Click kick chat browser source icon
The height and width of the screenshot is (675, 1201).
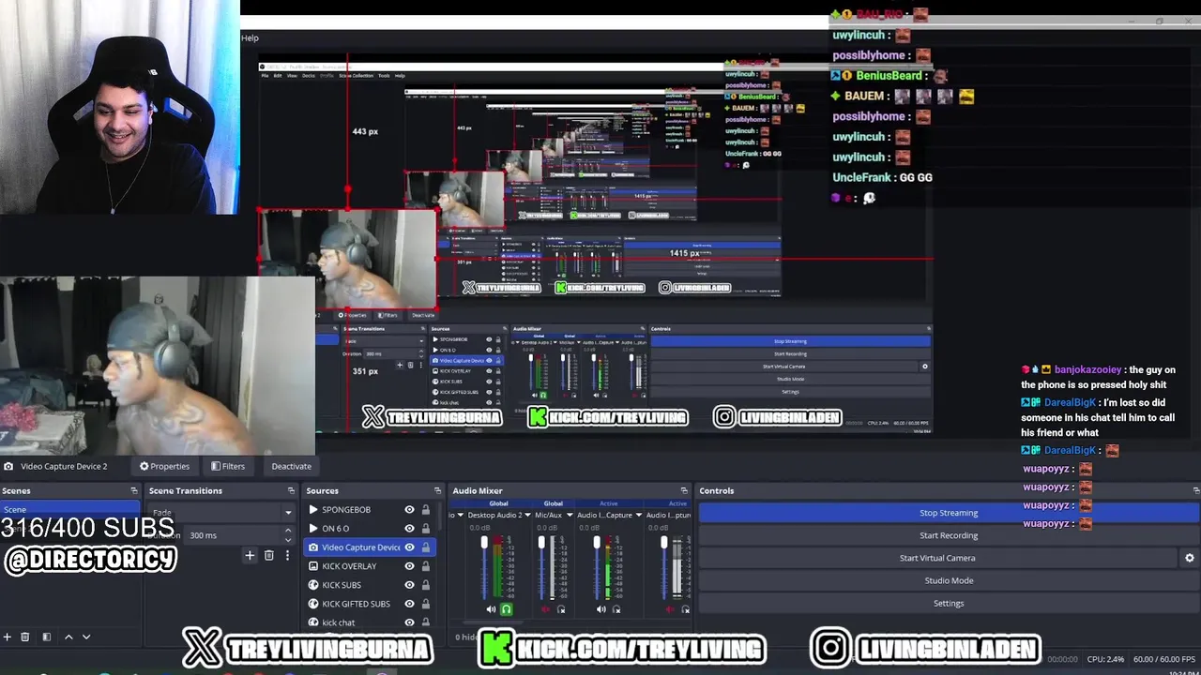pyautogui.click(x=313, y=622)
